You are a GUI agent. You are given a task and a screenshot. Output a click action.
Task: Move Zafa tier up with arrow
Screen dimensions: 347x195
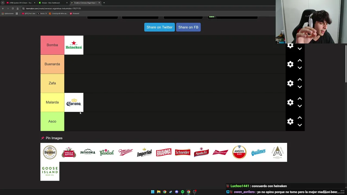[300, 80]
